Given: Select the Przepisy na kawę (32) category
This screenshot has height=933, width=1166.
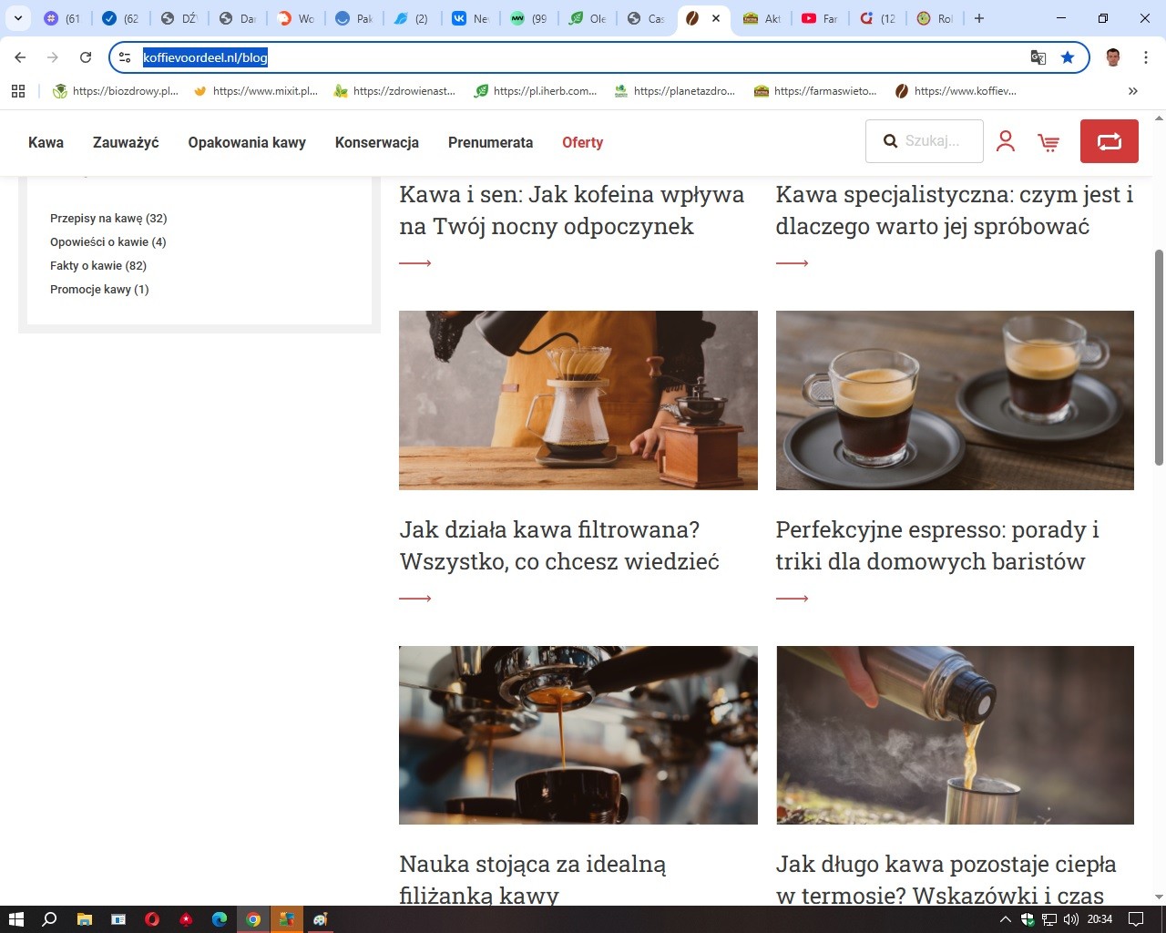Looking at the screenshot, I should [108, 219].
